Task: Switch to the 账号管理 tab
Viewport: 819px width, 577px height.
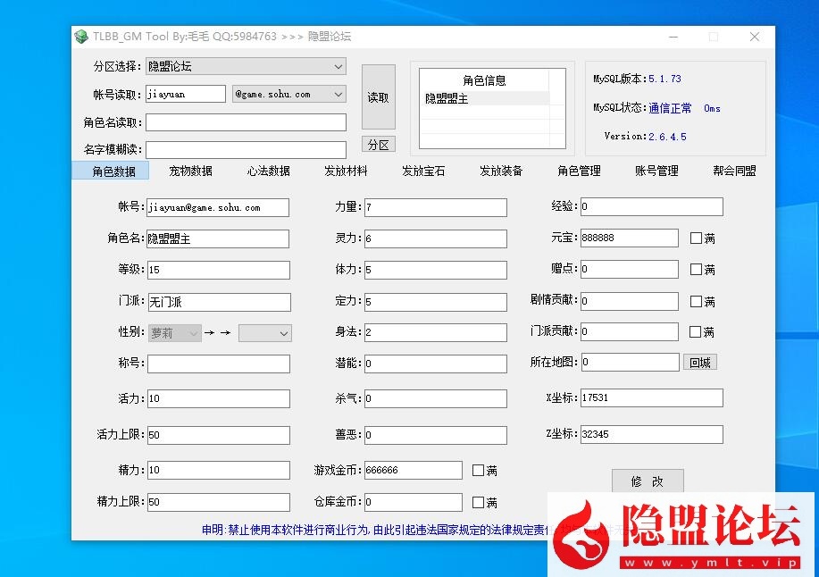Action: (656, 171)
